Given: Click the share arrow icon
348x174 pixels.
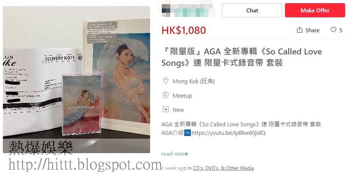Looking at the screenshot, I should [x=299, y=30].
